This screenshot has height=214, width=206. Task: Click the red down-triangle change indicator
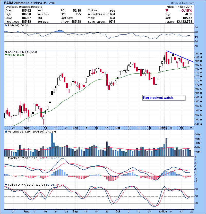point(167,11)
